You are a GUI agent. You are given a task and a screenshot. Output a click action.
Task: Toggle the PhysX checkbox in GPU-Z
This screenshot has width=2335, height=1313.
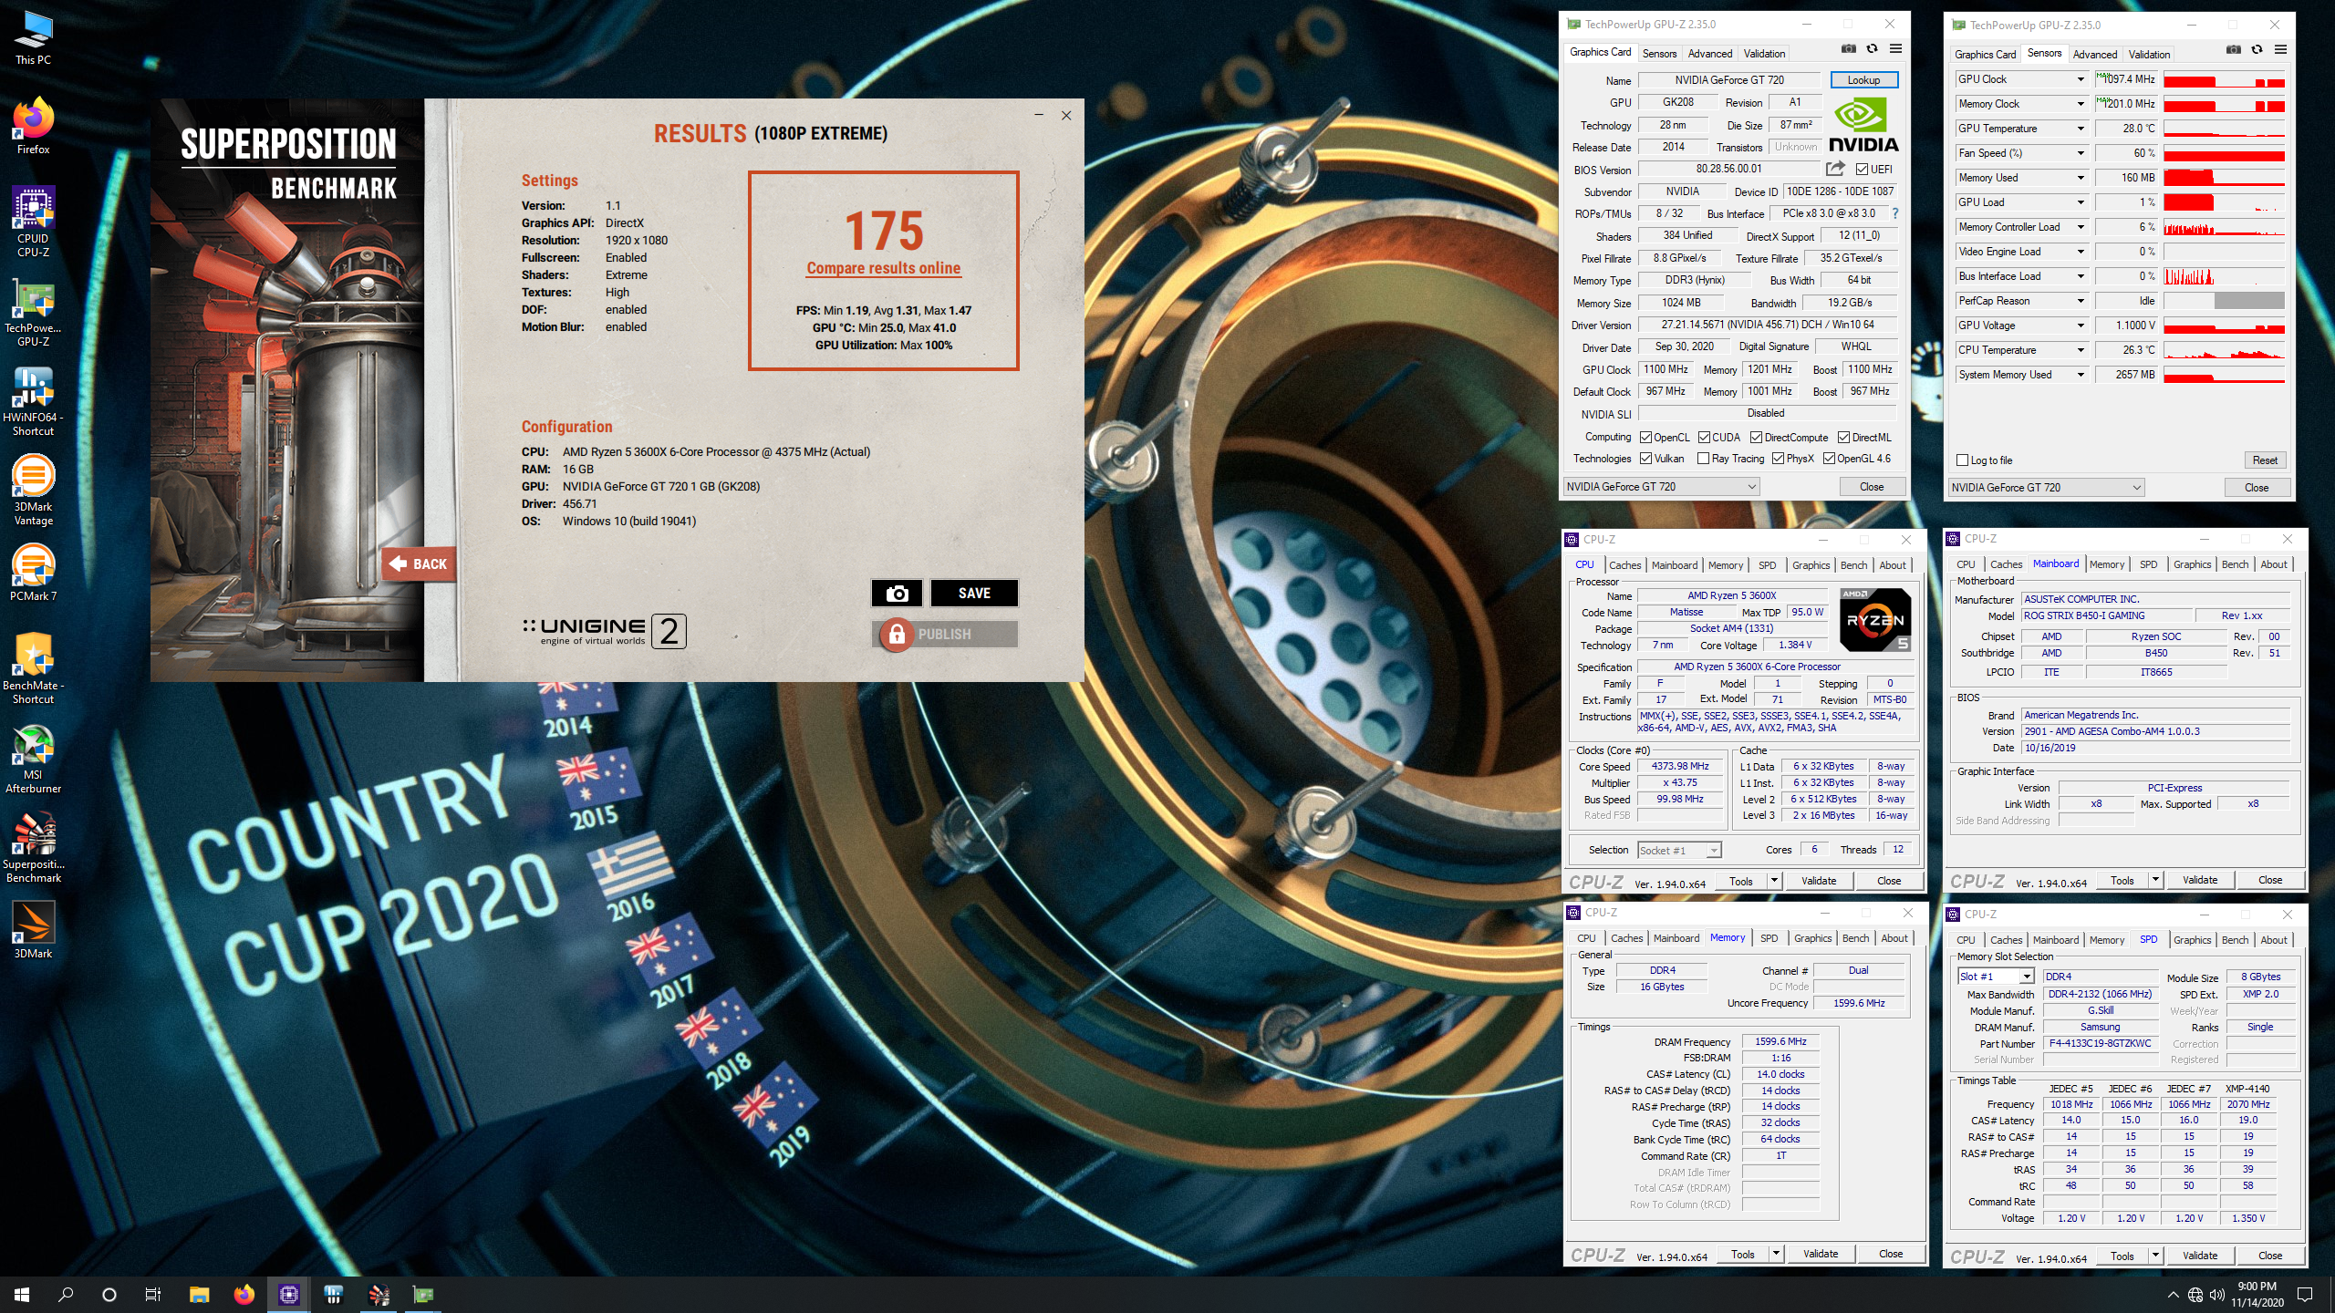tap(1778, 459)
